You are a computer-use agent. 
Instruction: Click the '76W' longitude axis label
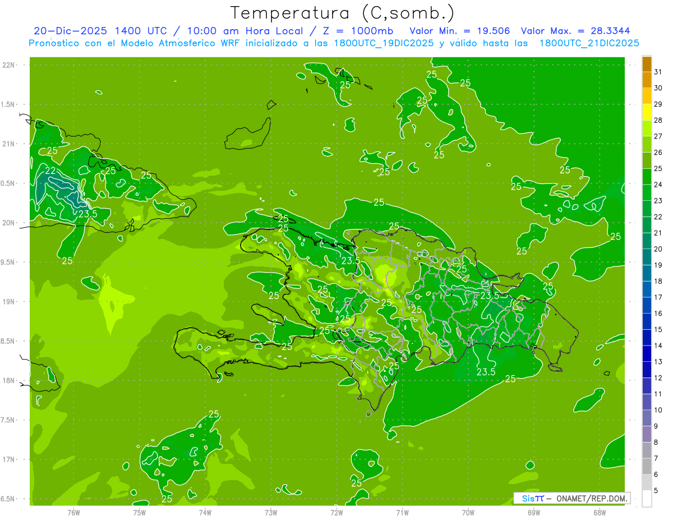pyautogui.click(x=73, y=513)
